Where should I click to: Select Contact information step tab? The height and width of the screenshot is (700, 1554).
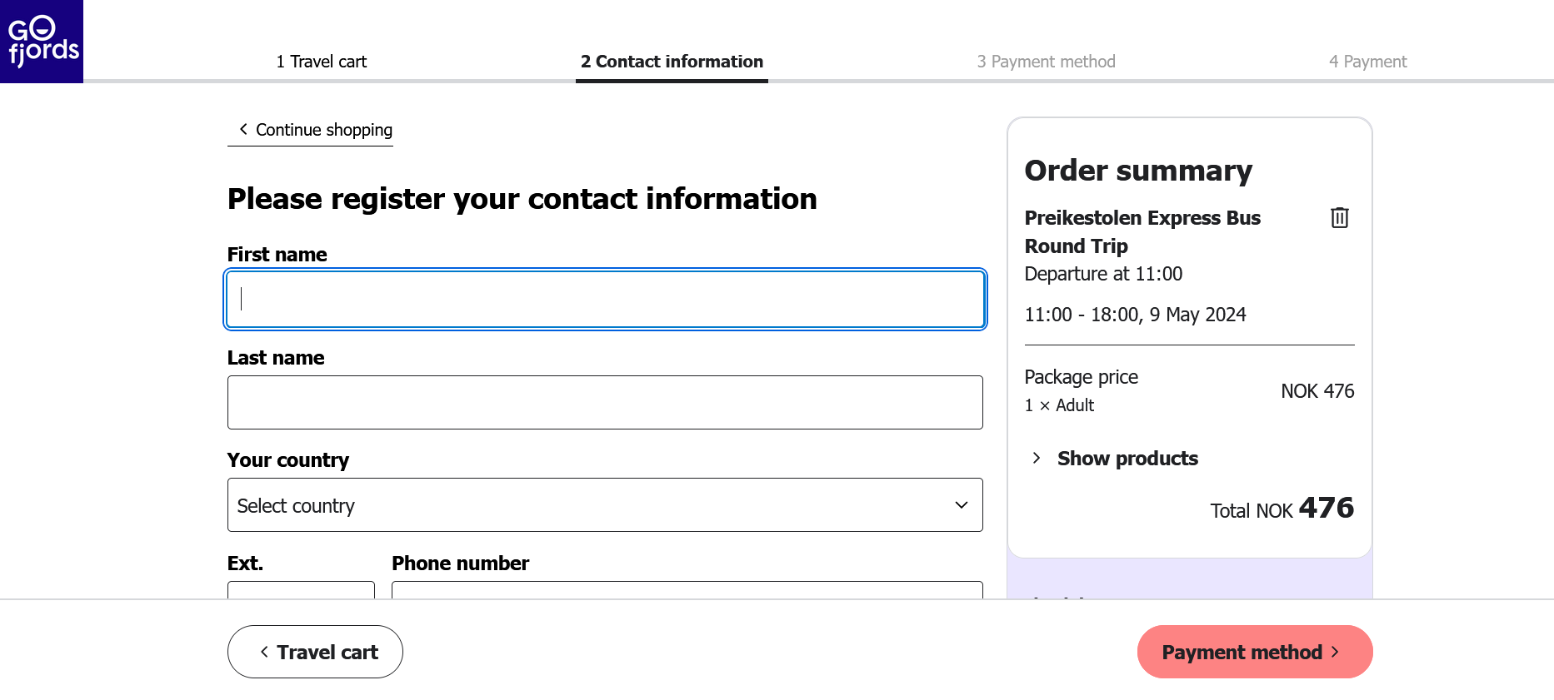click(672, 62)
